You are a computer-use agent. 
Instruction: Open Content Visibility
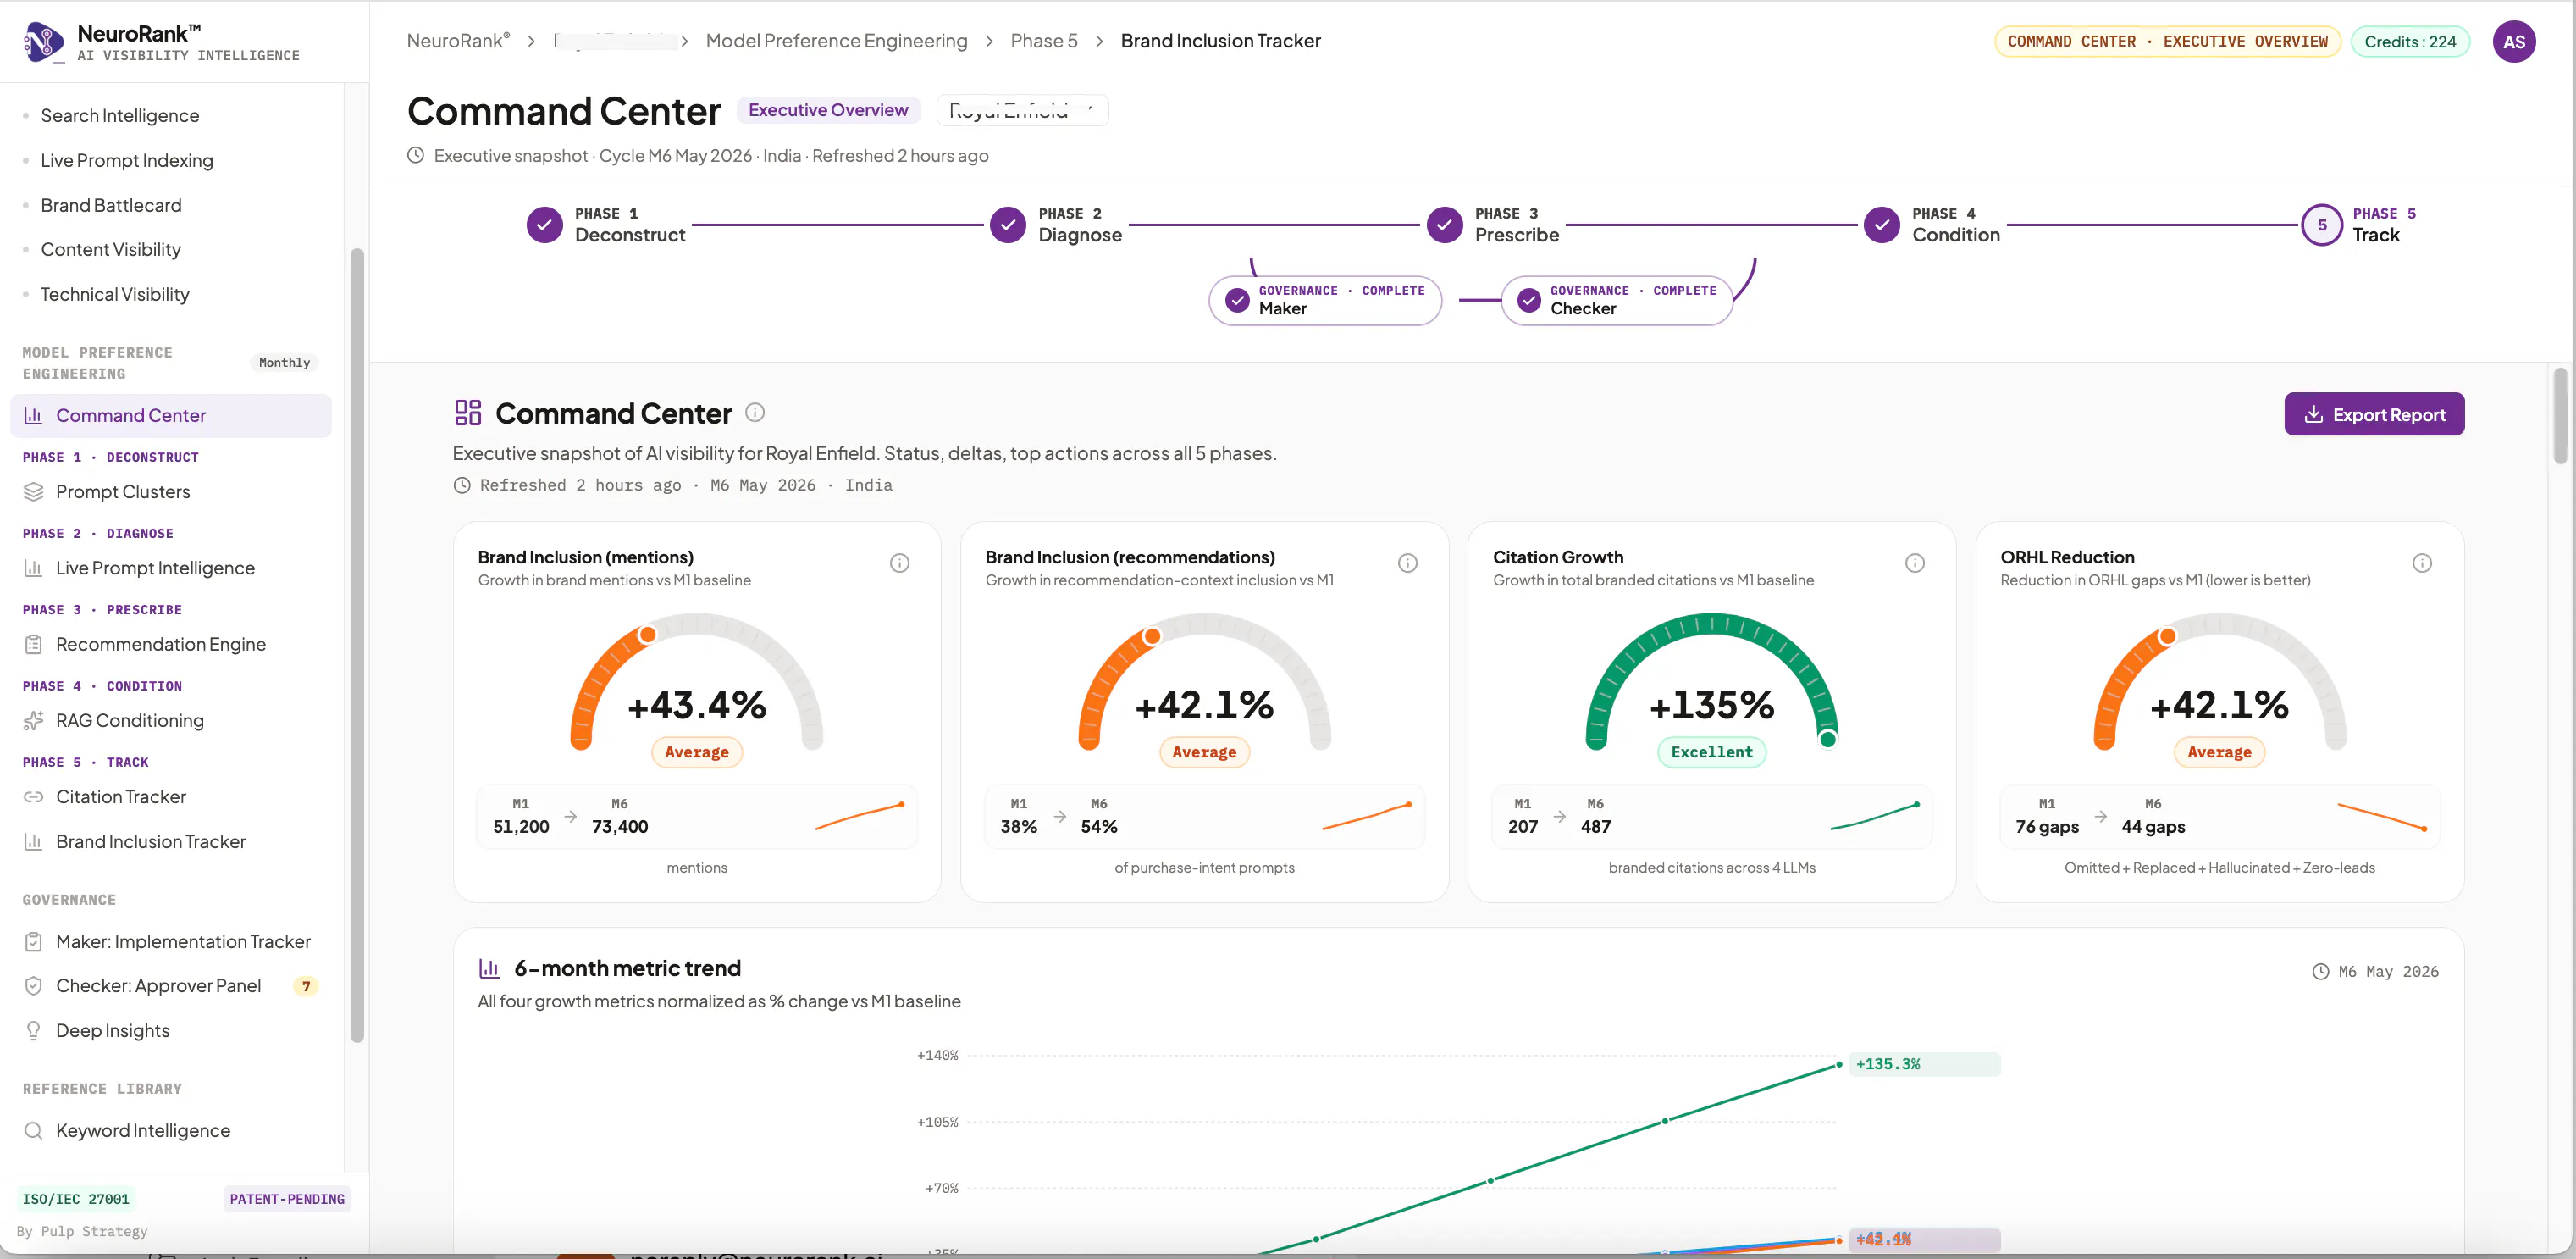coord(111,249)
